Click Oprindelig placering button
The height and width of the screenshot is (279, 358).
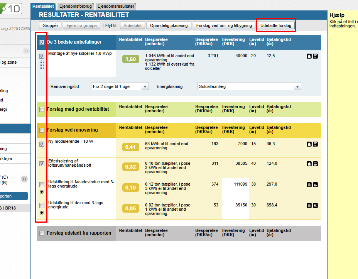(x=169, y=25)
